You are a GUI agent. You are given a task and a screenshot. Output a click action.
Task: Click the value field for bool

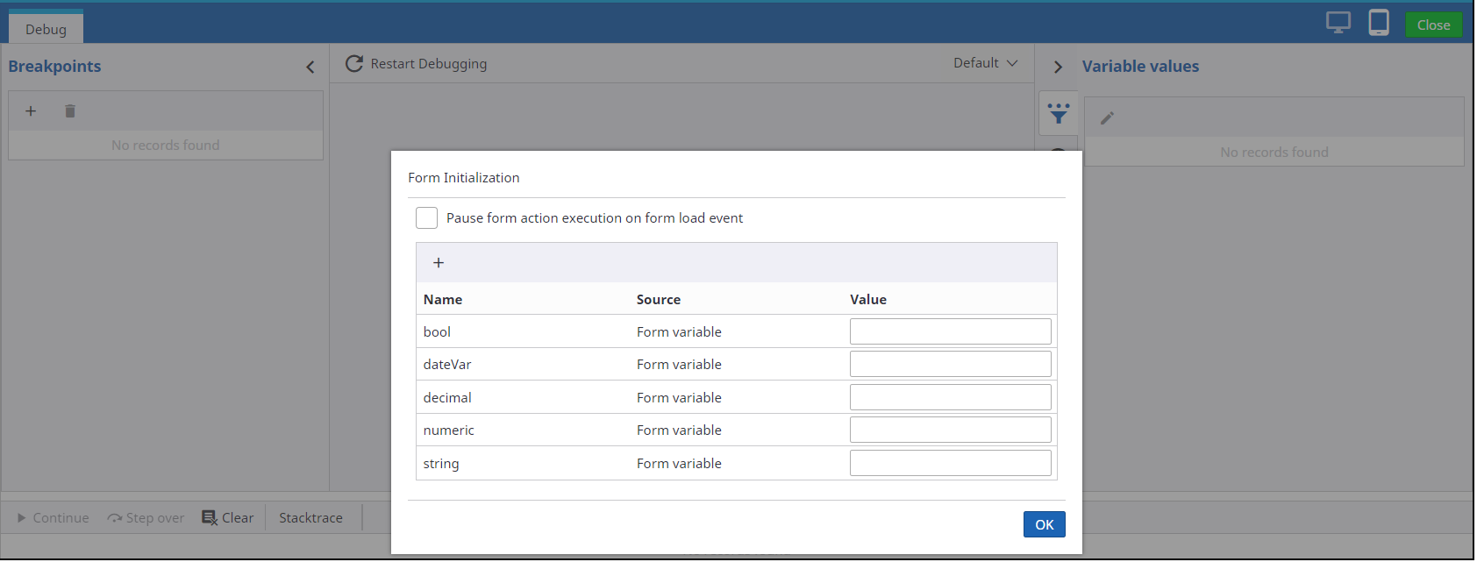click(x=950, y=331)
